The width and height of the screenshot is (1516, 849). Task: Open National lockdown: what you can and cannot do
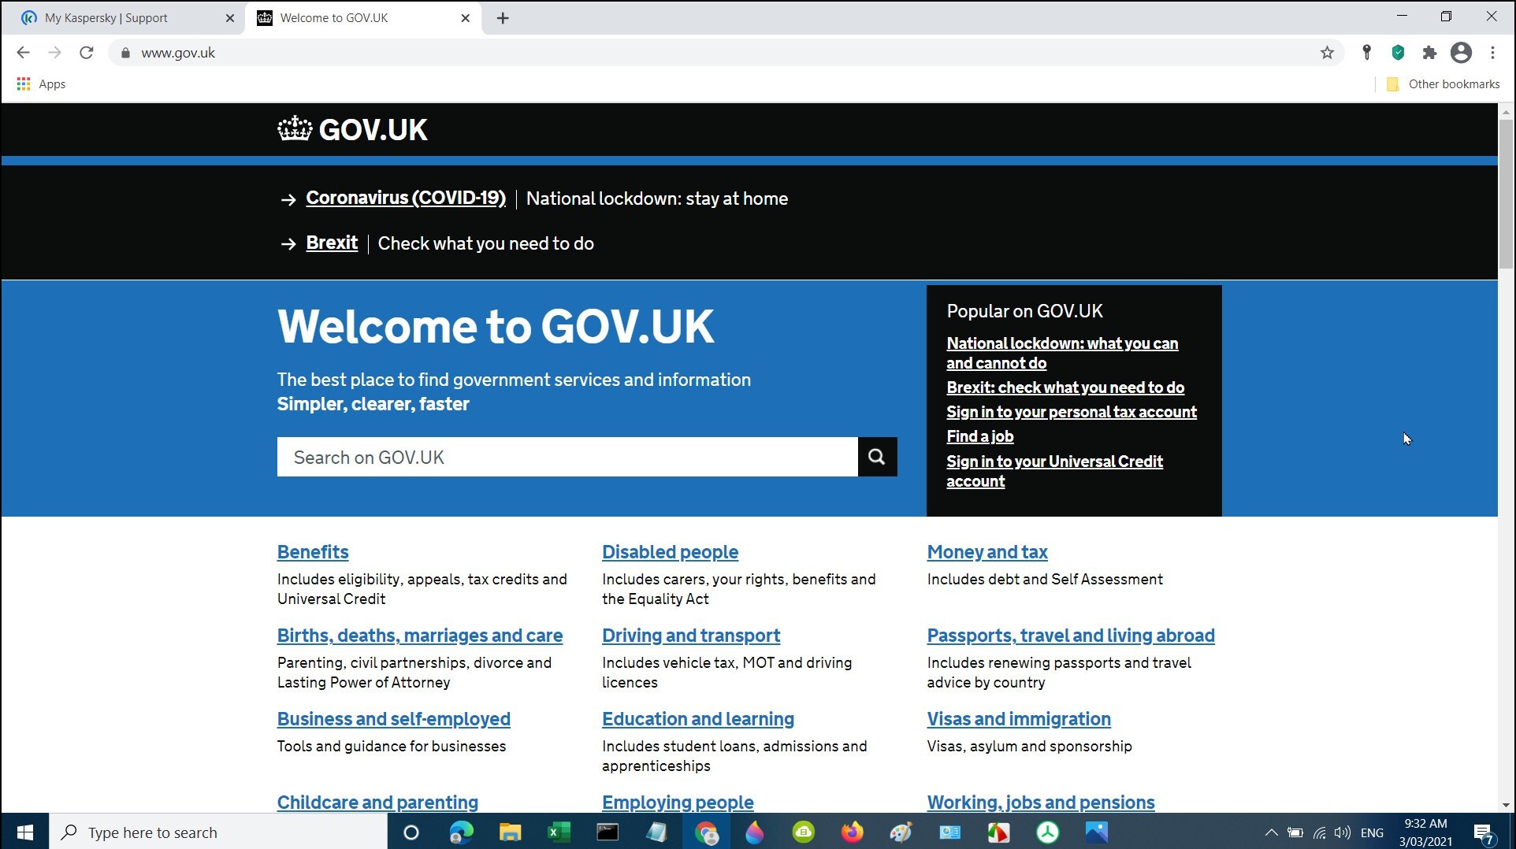(x=1062, y=353)
